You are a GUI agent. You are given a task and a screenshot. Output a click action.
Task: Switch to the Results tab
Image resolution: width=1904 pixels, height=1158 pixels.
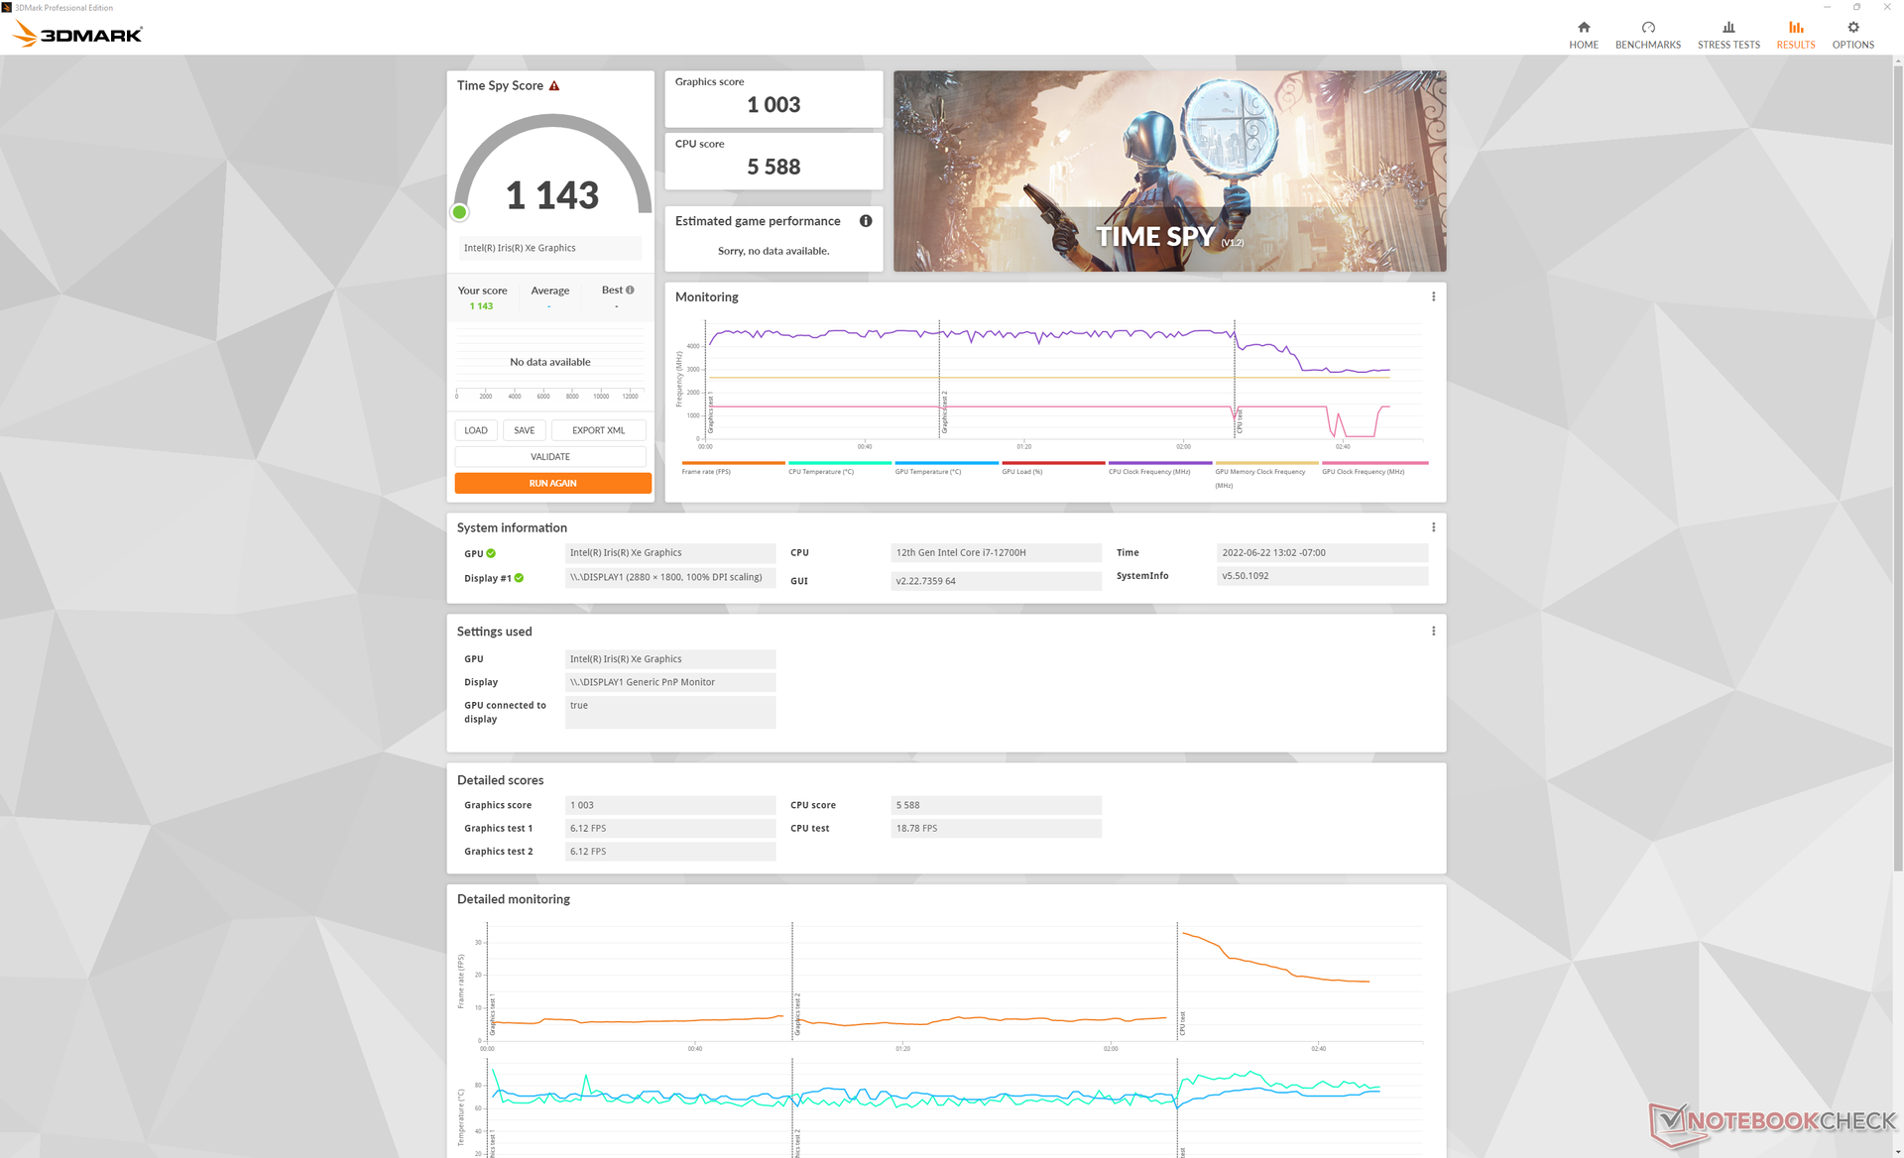(1795, 34)
